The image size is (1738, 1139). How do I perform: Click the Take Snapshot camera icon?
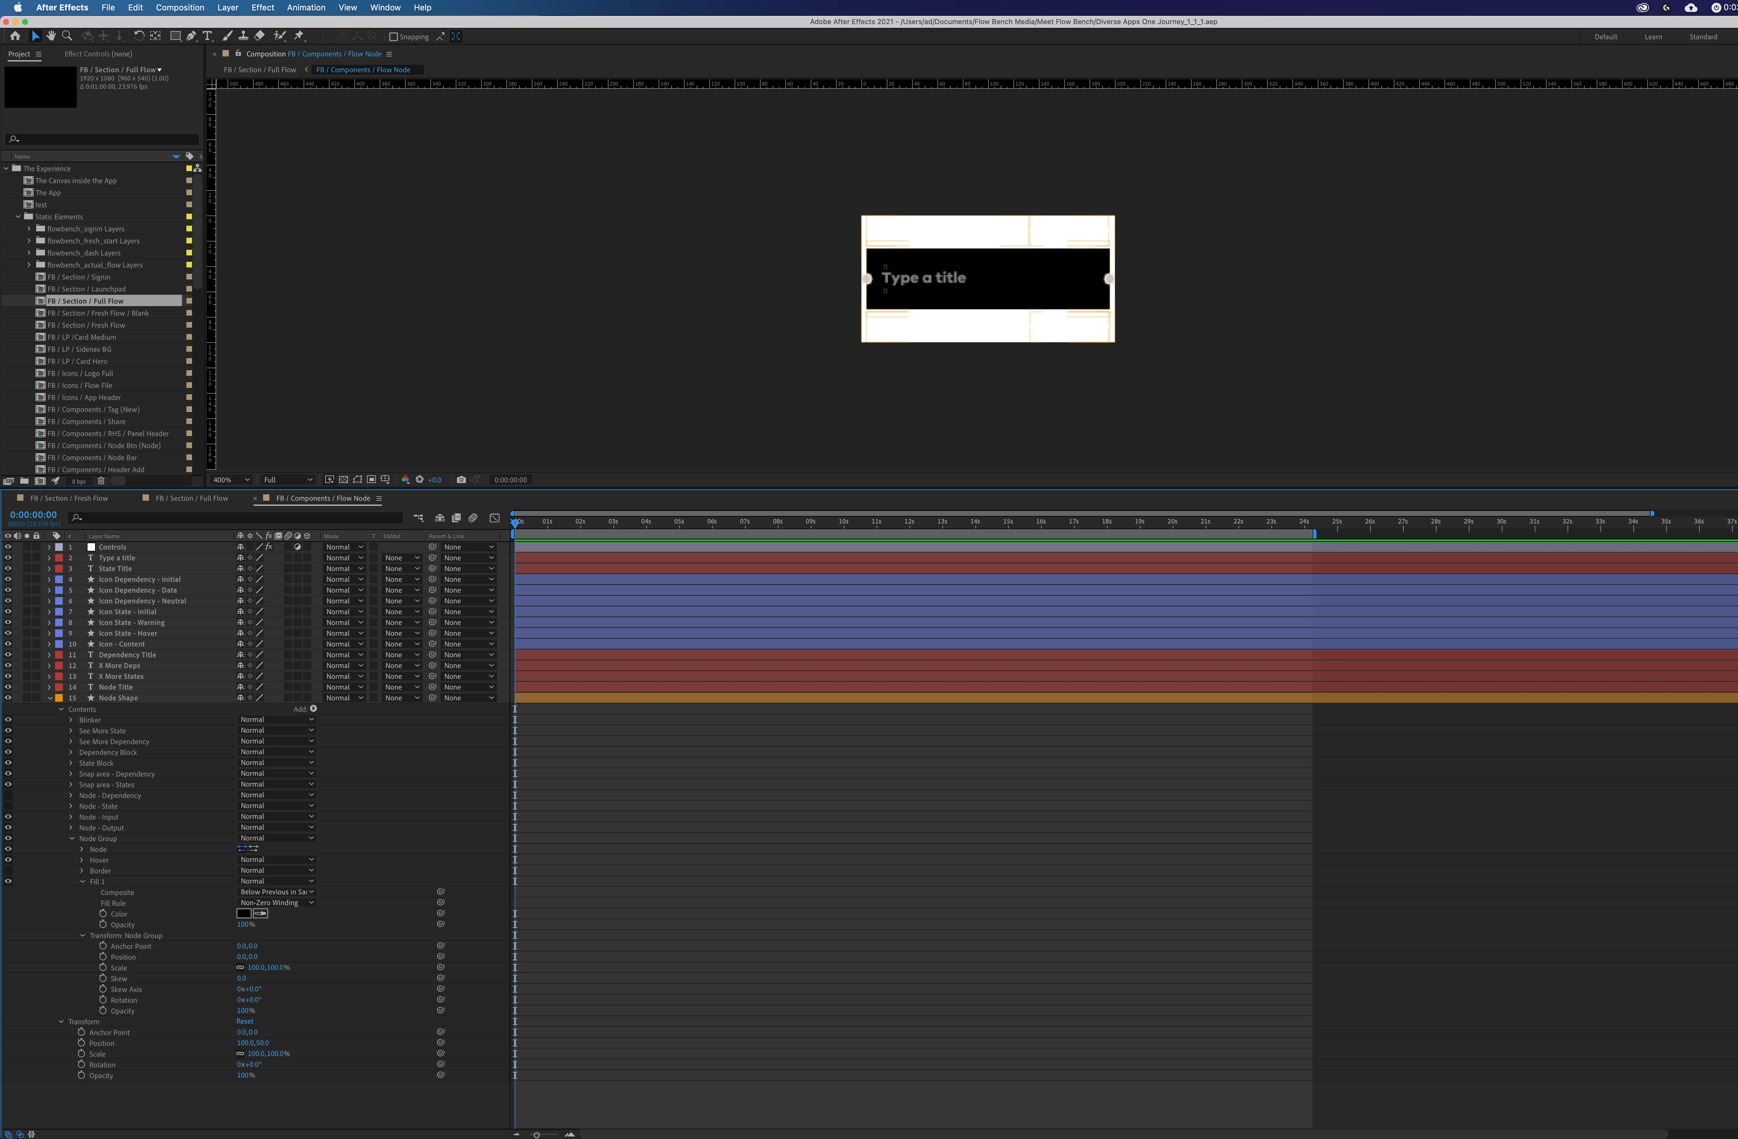point(461,480)
